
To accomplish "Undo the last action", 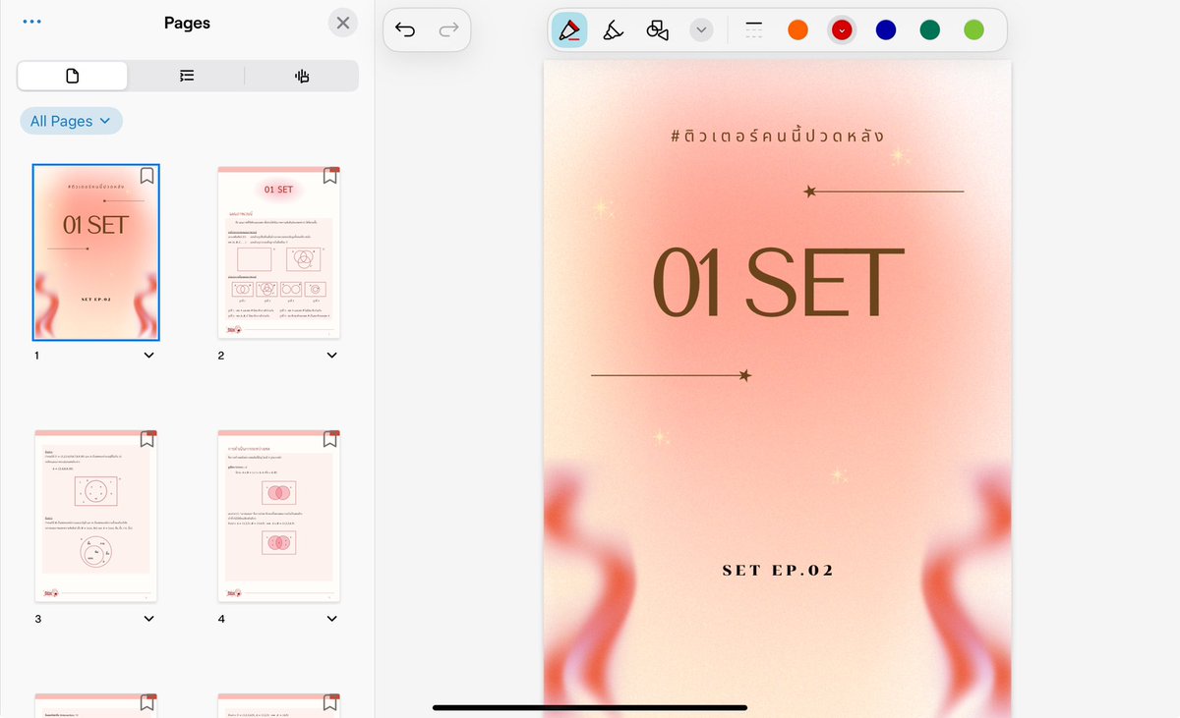I will (x=405, y=29).
